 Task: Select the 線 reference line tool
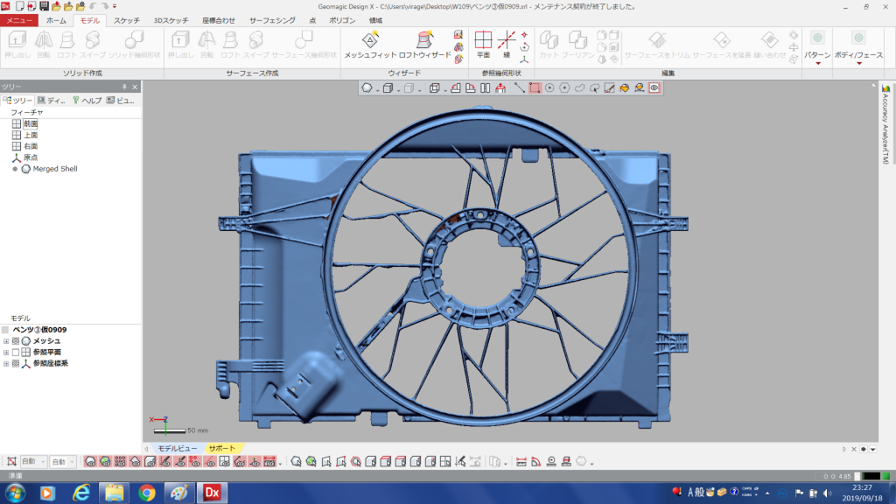tap(507, 40)
